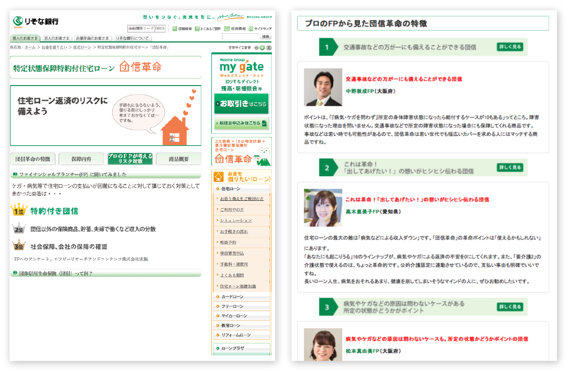Open the 個人のお客さま tab
Image resolution: width=568 pixels, height=371 pixels.
point(25,38)
